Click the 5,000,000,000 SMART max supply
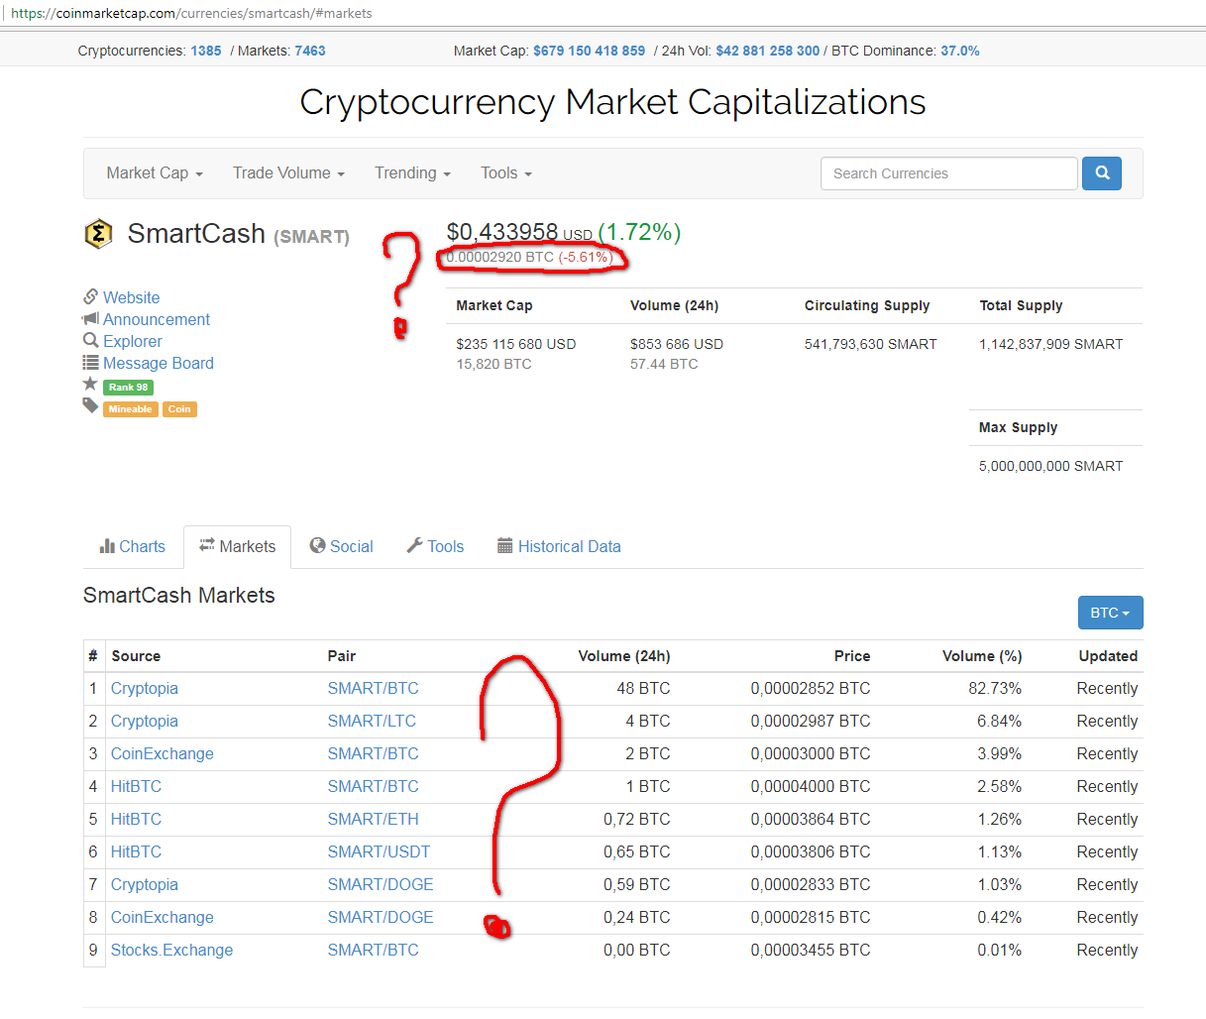 [x=1051, y=466]
